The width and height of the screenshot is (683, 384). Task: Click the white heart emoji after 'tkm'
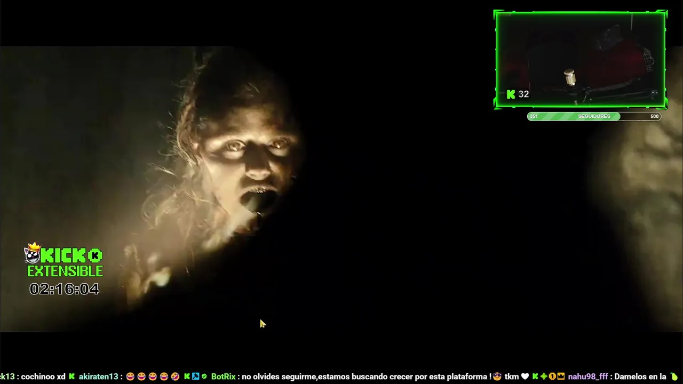point(525,377)
